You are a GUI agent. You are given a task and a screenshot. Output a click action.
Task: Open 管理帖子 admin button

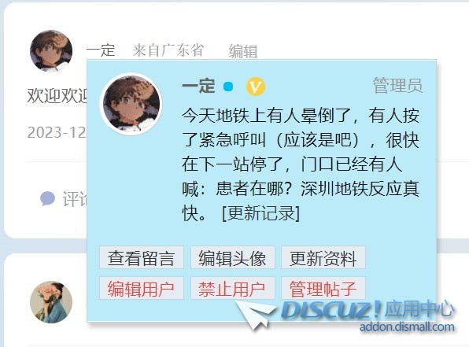coord(323,288)
